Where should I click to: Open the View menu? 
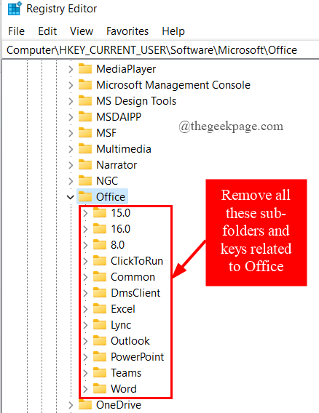(x=82, y=31)
